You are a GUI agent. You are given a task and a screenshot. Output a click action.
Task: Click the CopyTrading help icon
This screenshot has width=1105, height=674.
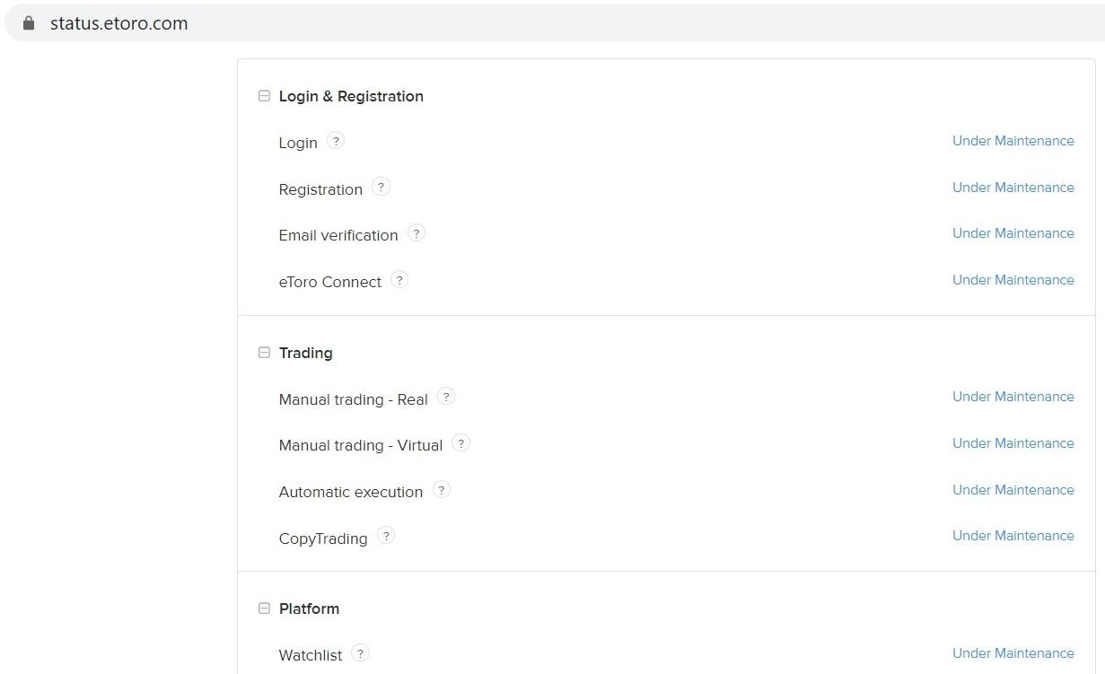point(386,536)
